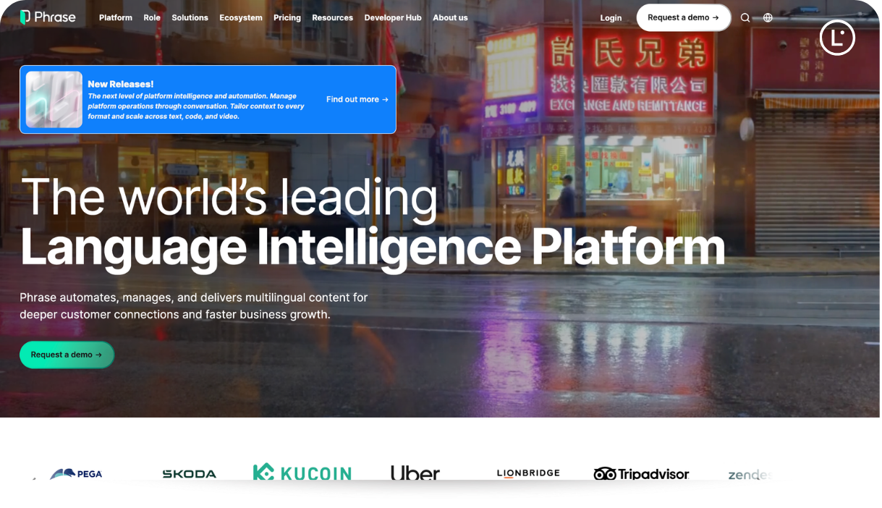Click the Tripadvisor customer logo

pos(641,474)
